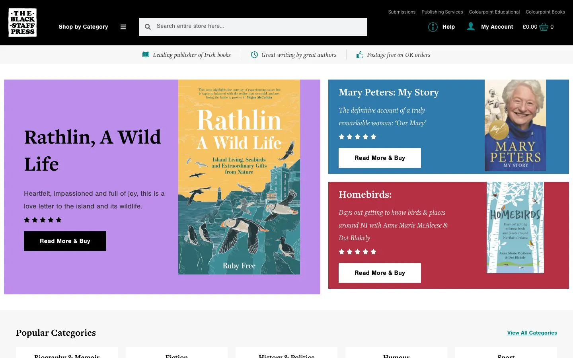
Task: Click the clock icon beside Great writing
Action: pos(254,54)
